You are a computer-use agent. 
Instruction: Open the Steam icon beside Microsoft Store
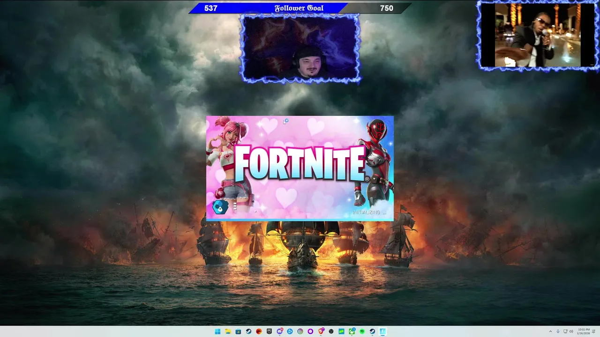tap(248, 331)
